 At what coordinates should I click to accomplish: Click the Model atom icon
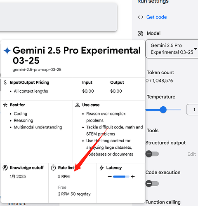click(x=141, y=33)
